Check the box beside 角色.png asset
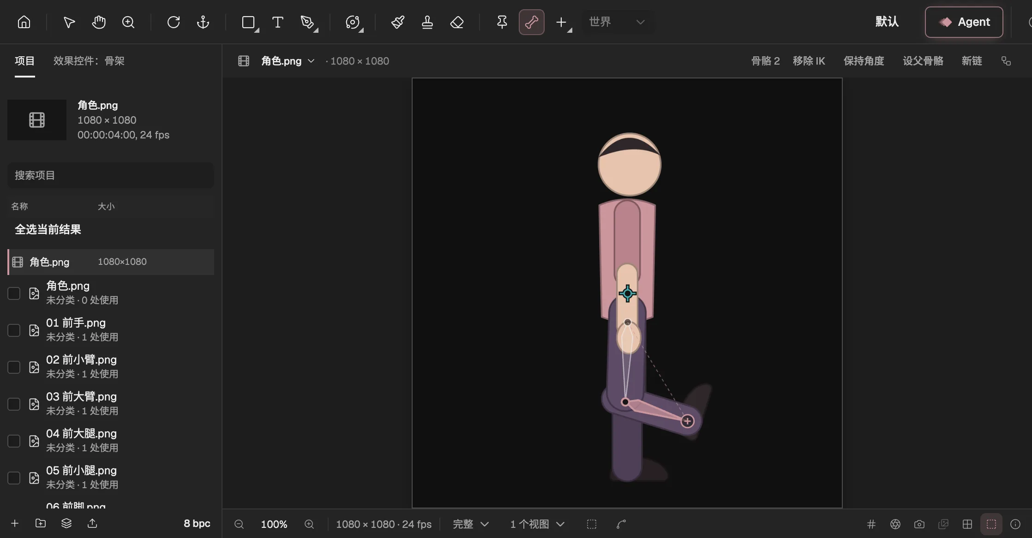The width and height of the screenshot is (1032, 538). point(14,293)
